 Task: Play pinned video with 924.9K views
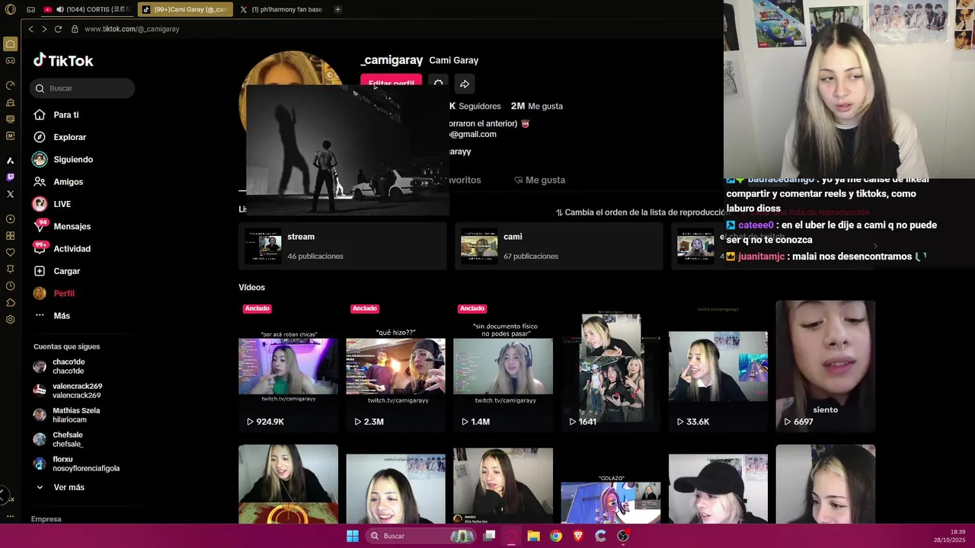288,366
